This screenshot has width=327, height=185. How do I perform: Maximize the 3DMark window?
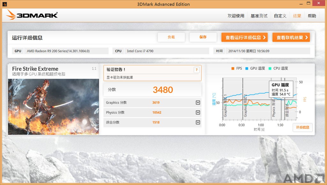click(308, 3)
